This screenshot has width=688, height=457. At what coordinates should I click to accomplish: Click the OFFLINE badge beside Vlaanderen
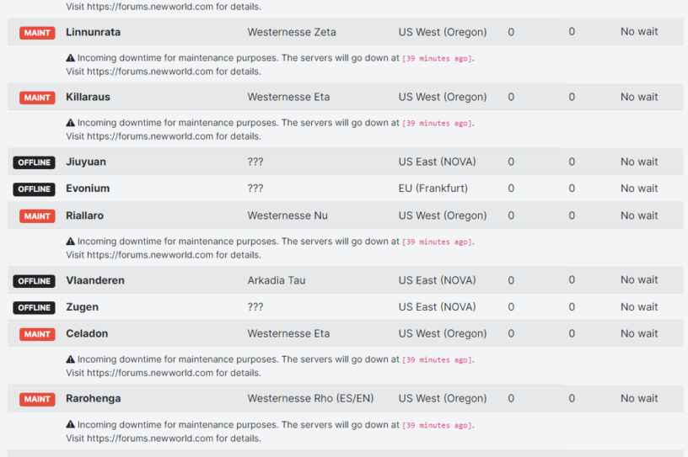35,281
